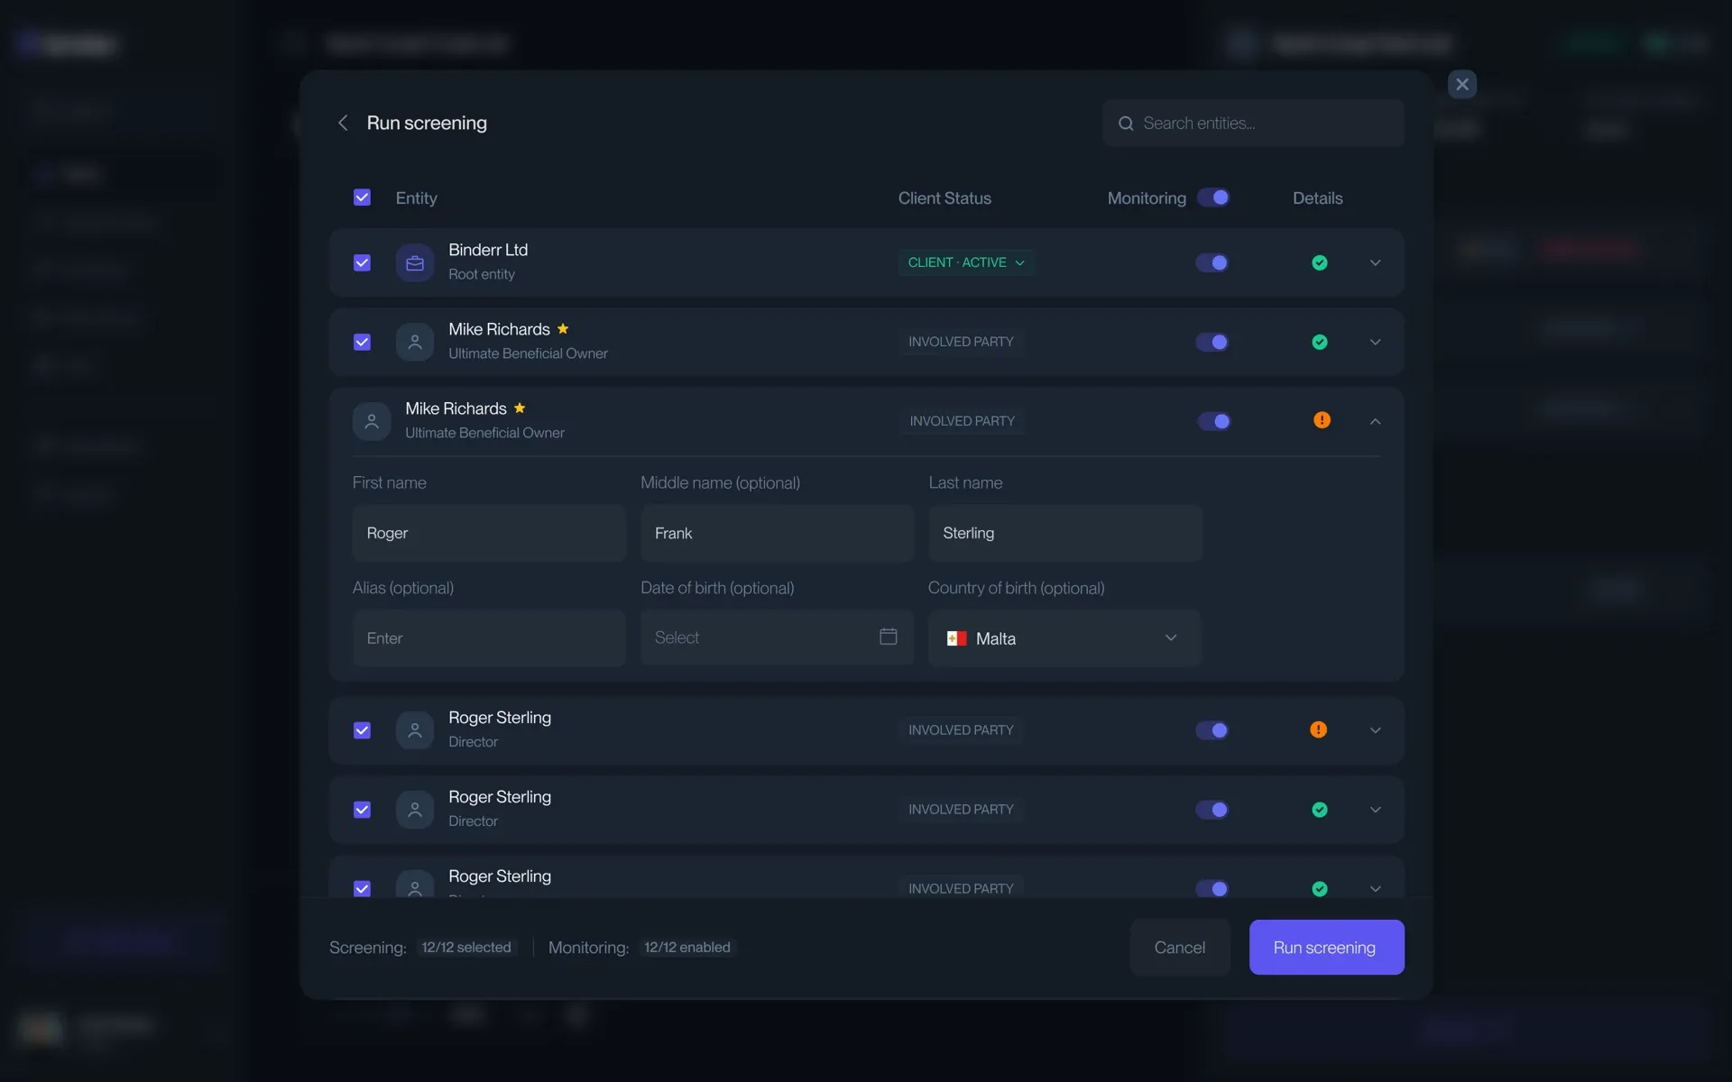1732x1082 pixels.
Task: Click the orange warning icon in expanded row
Action: point(1322,420)
